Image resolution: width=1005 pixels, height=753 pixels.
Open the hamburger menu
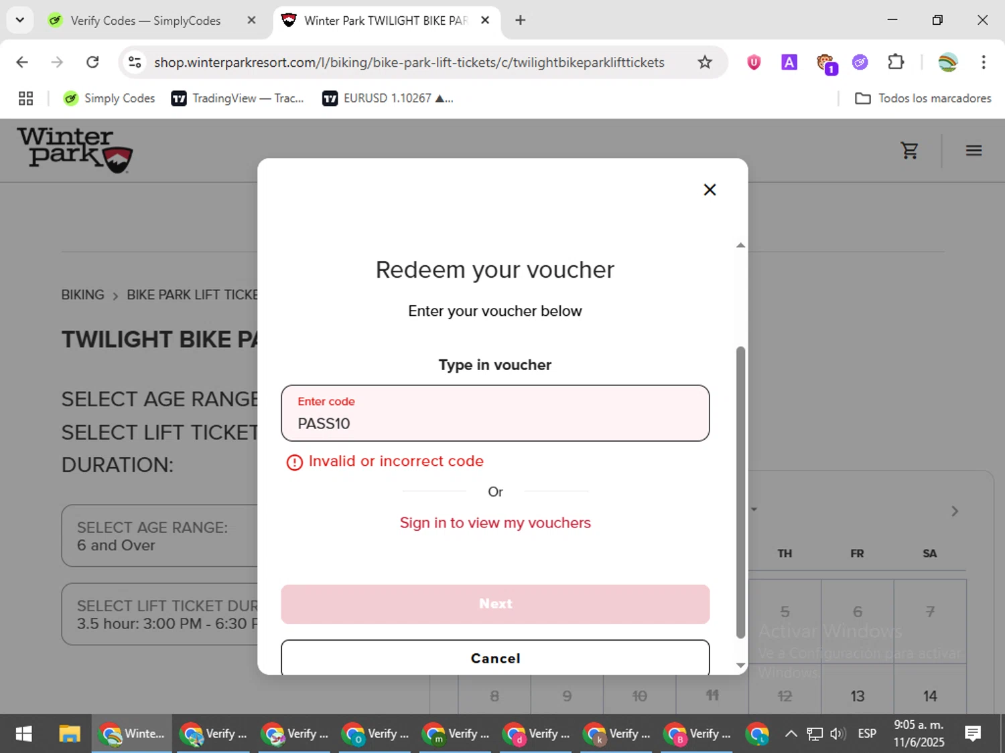[x=974, y=151]
